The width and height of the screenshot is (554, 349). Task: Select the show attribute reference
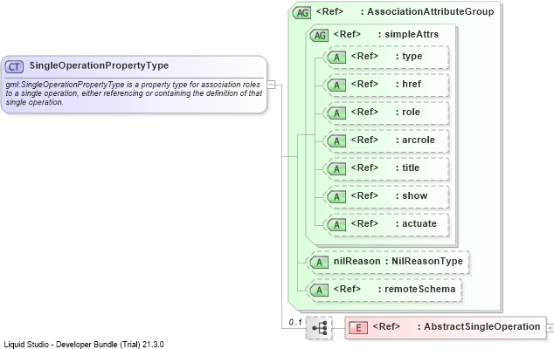click(x=390, y=195)
